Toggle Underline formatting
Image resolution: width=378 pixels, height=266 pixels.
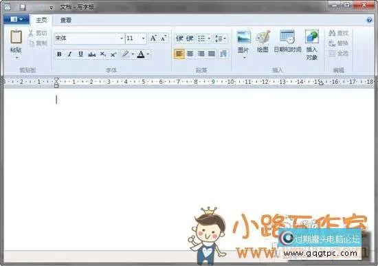point(80,54)
